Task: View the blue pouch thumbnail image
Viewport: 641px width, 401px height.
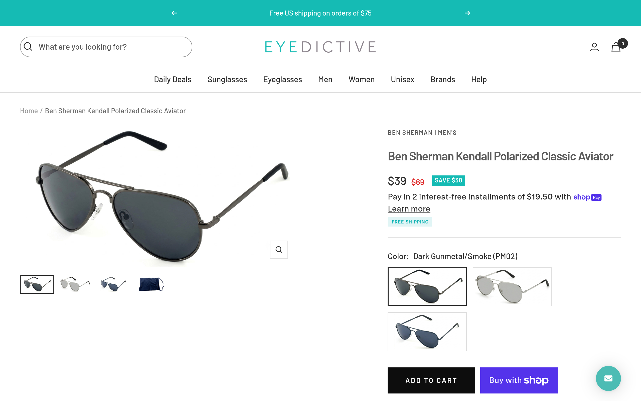Action: (151, 284)
